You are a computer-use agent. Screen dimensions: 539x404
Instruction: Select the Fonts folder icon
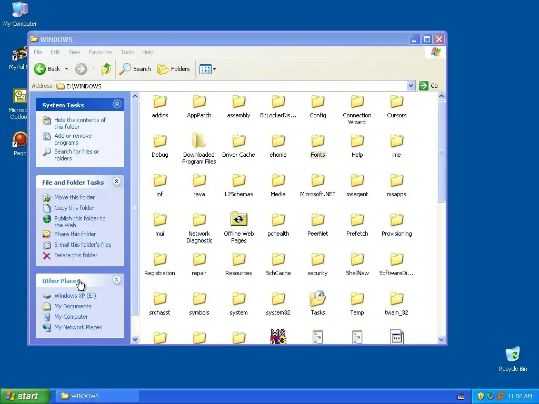317,141
